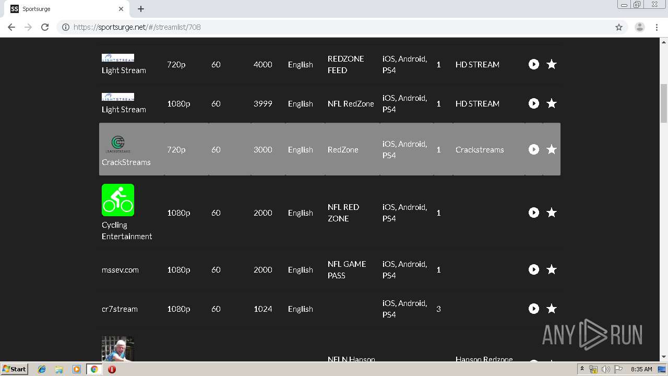This screenshot has width=668, height=376.
Task: Click the Hanson streamer avatar photo
Action: [x=118, y=348]
